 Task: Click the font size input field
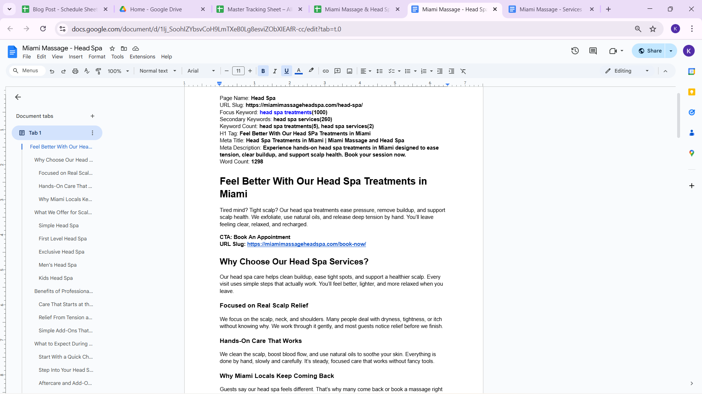(x=238, y=71)
